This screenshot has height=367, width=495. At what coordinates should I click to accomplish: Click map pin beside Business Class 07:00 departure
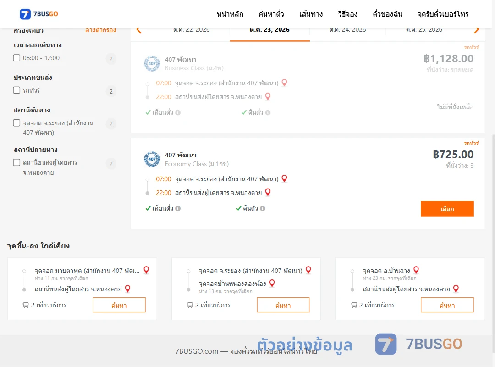[284, 83]
